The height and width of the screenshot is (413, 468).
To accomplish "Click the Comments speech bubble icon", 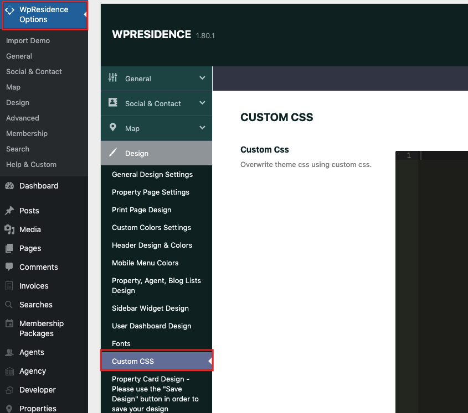I will (x=9, y=267).
